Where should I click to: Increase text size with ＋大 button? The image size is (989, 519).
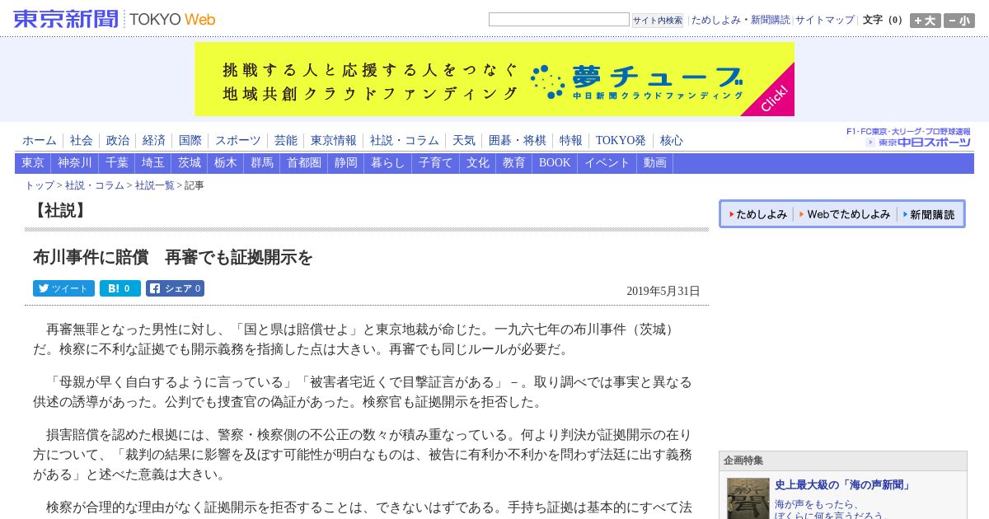click(925, 21)
